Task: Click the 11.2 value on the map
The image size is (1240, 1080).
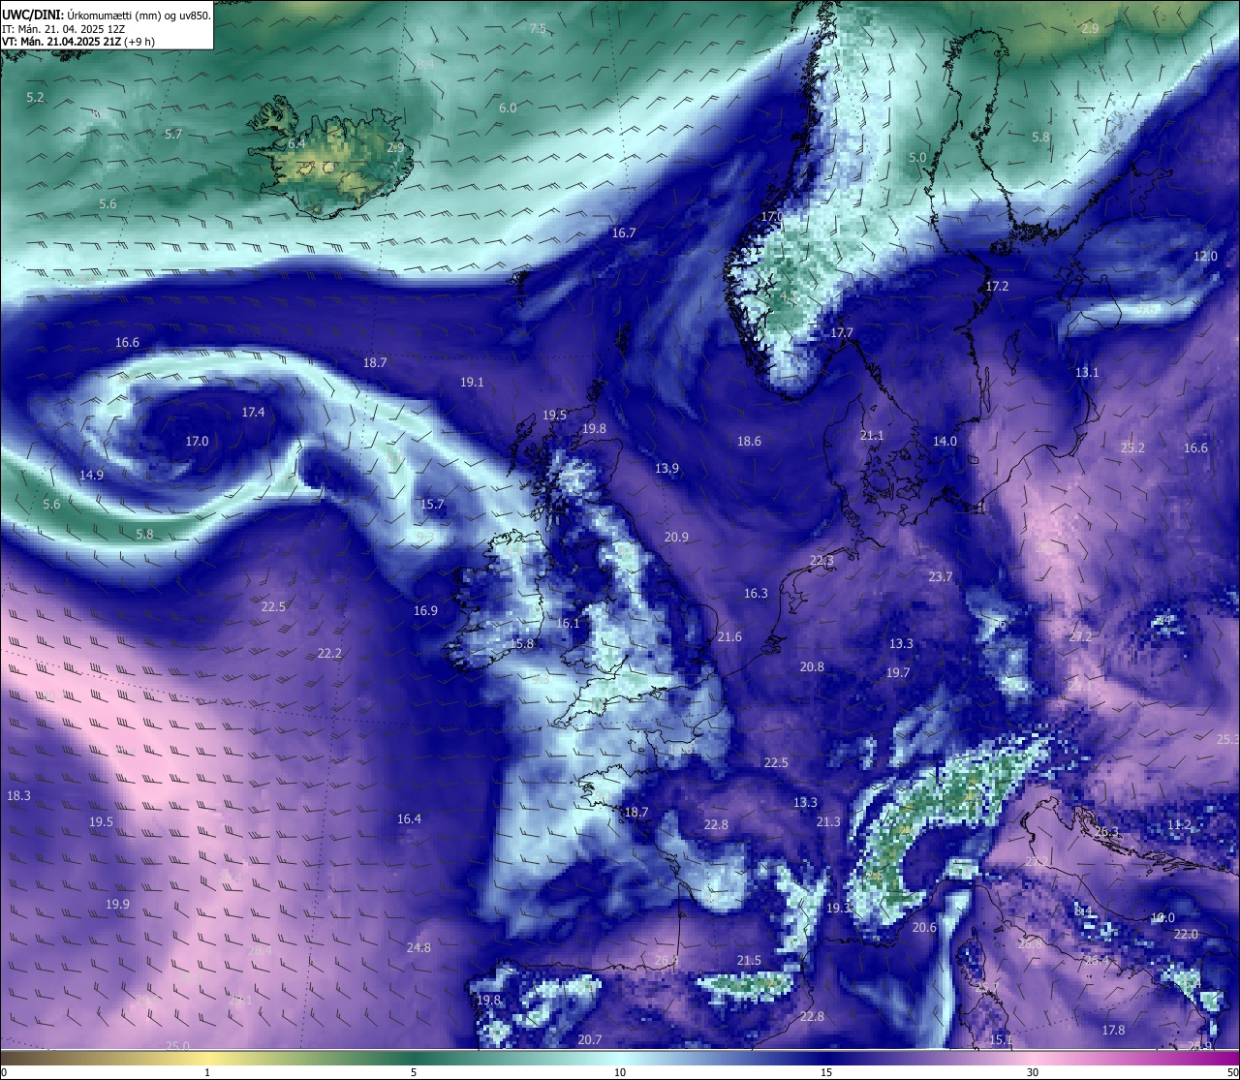Action: point(1179,824)
